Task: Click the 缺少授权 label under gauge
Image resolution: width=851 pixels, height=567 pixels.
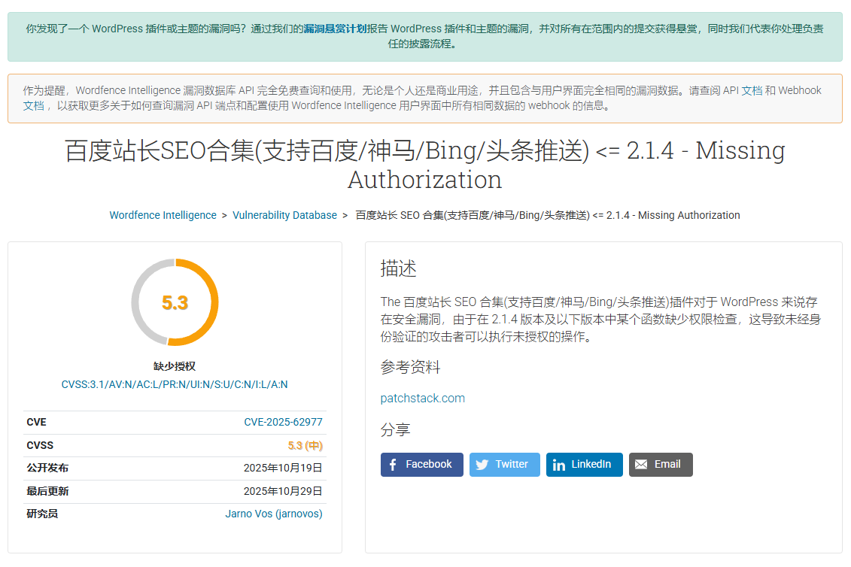Action: coord(175,366)
